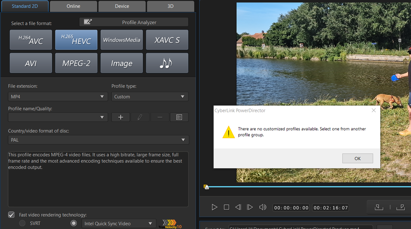Choose the XAVC S file format
Image resolution: width=411 pixels, height=229 pixels.
[x=167, y=40]
